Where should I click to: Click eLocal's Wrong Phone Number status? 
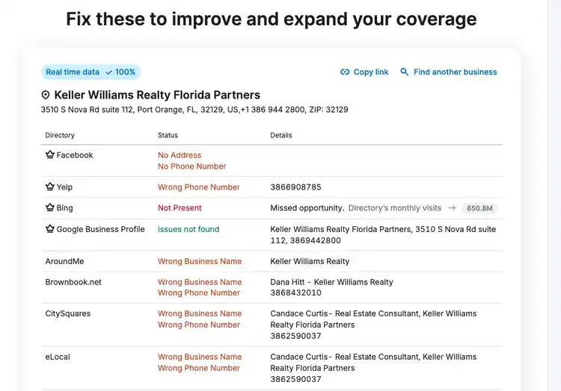click(x=198, y=368)
